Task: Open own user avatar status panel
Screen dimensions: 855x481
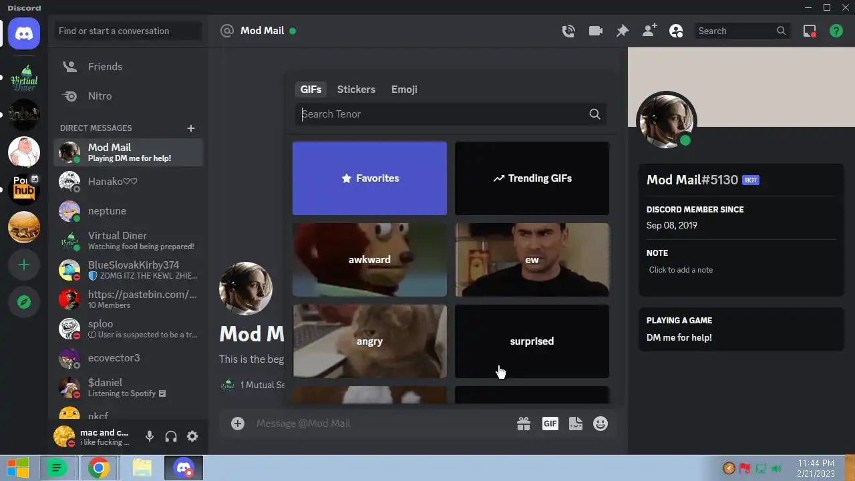Action: 64,436
